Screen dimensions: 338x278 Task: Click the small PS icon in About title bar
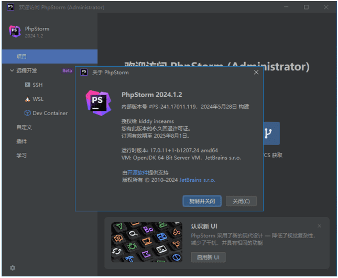[84, 73]
